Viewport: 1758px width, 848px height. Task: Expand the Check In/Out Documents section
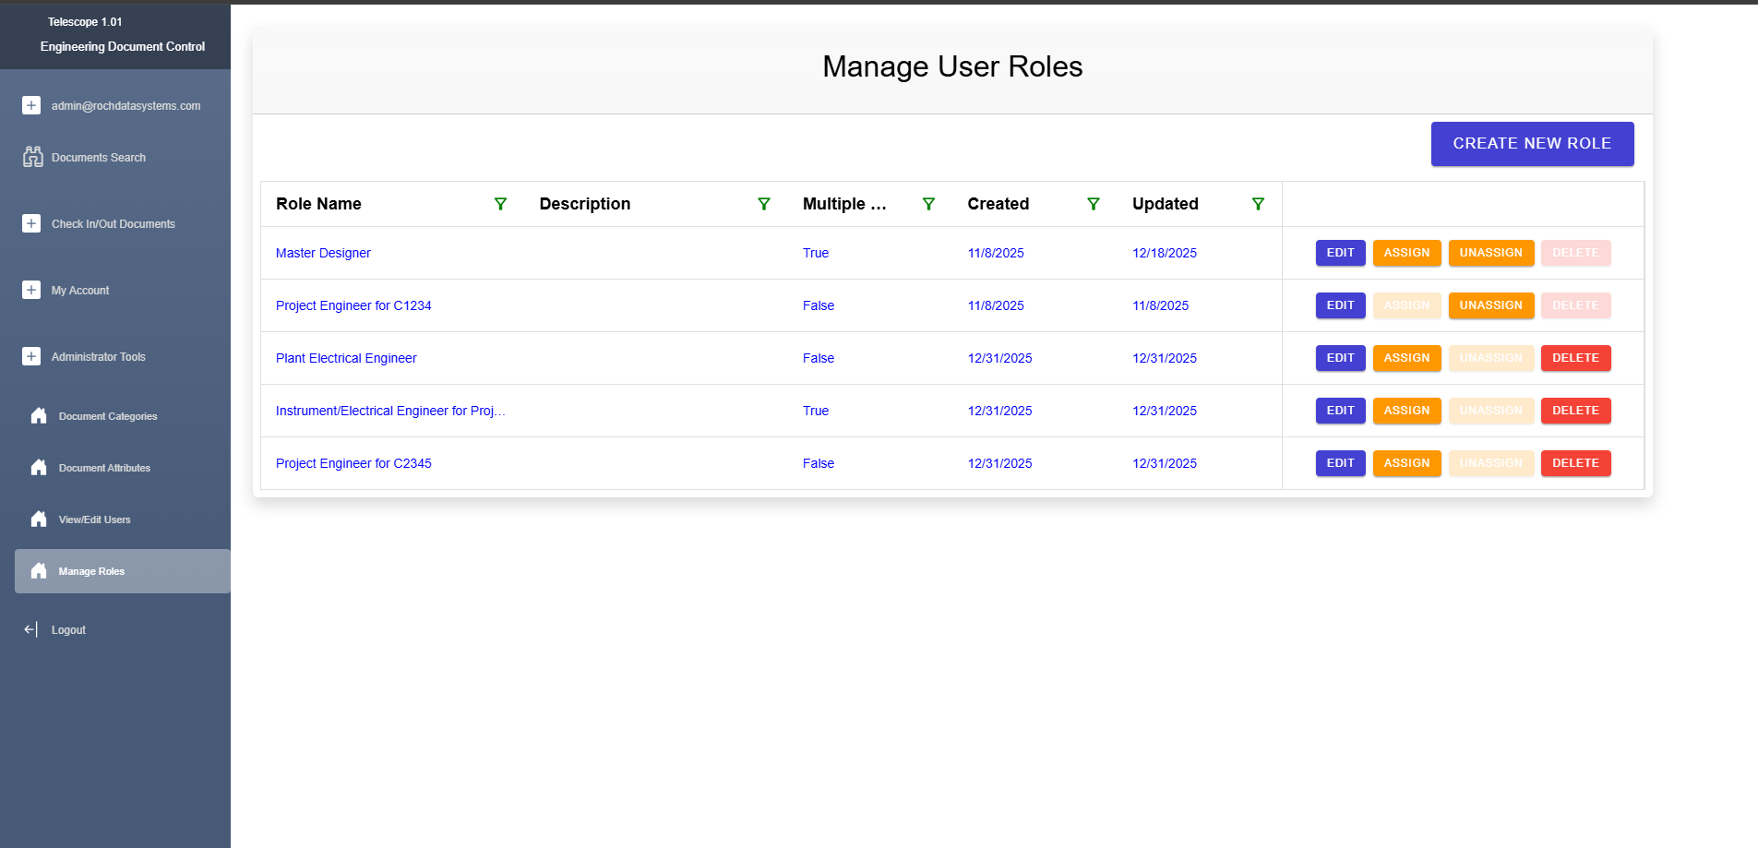point(31,223)
